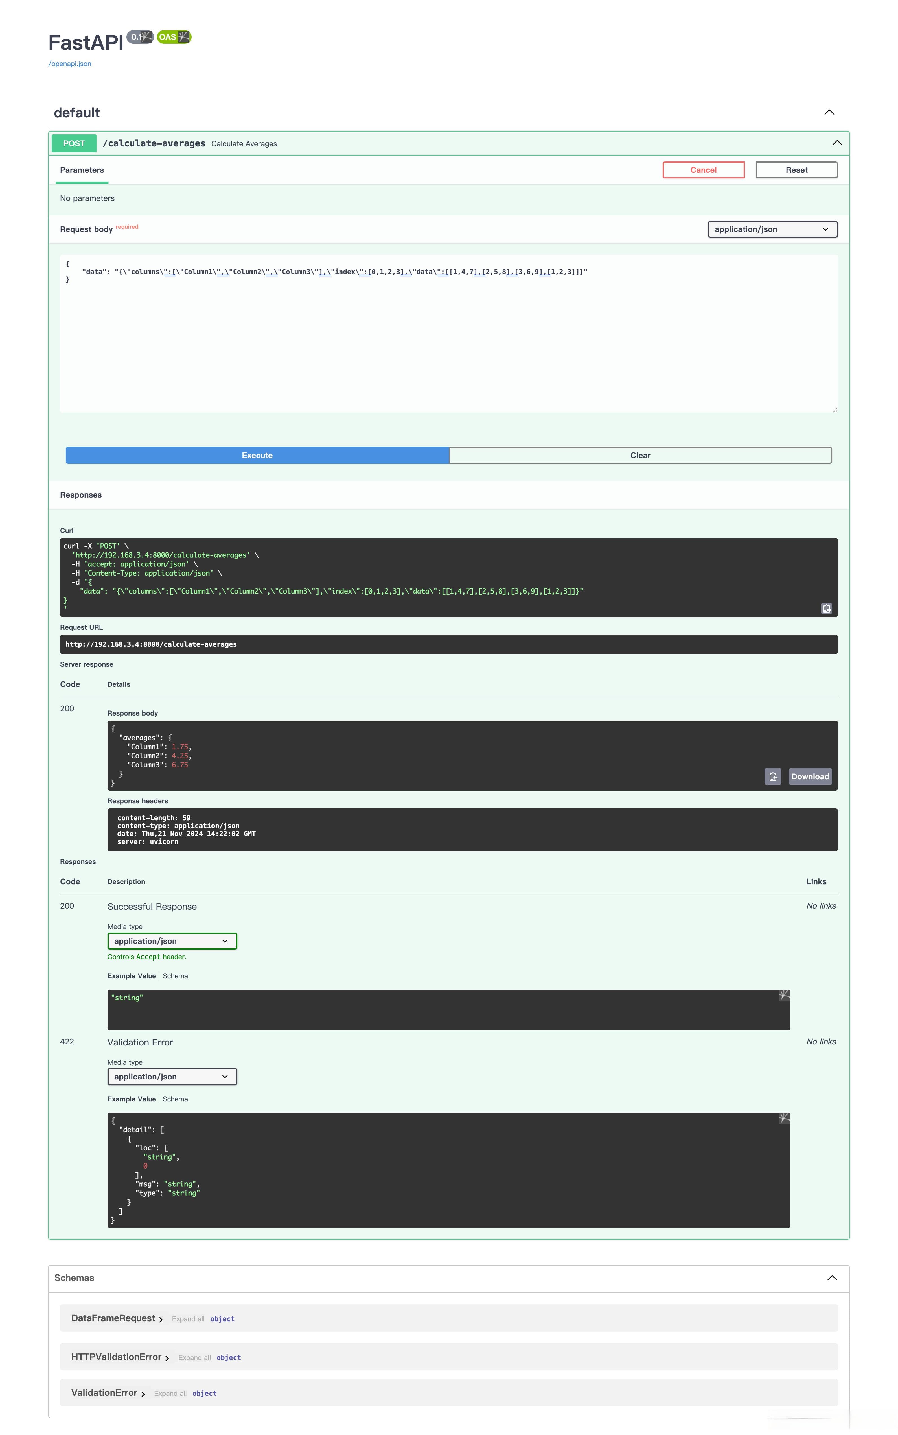
Task: Click the 'content-length: 59' header line
Action: tap(154, 818)
